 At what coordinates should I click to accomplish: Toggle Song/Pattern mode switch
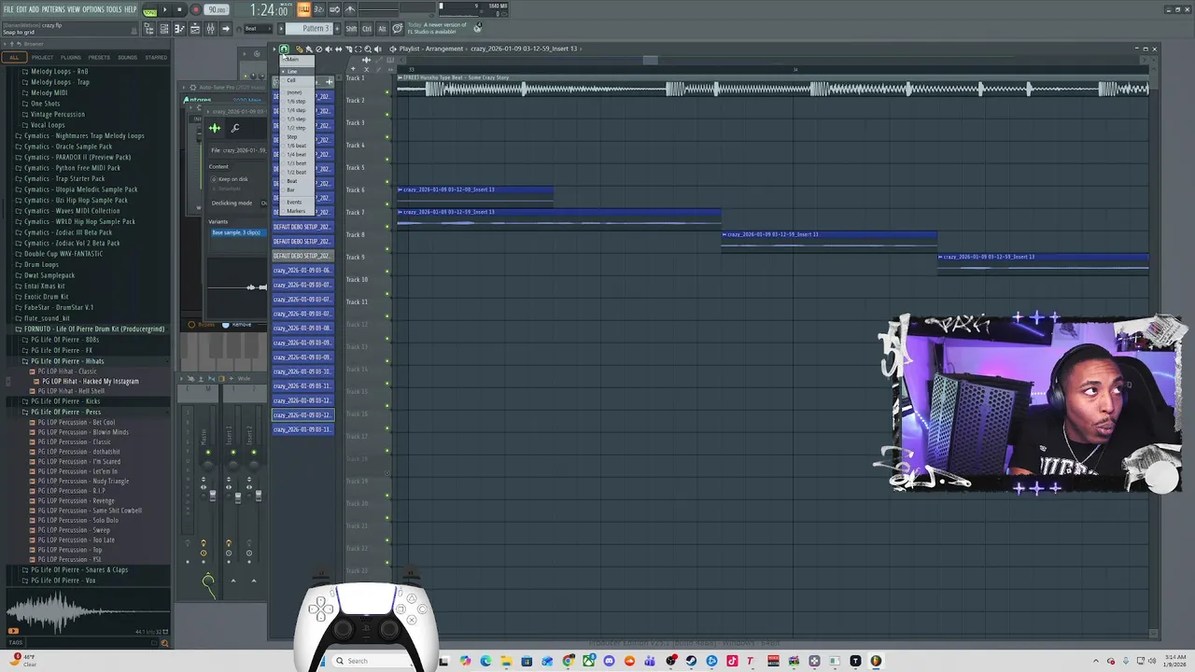[149, 10]
